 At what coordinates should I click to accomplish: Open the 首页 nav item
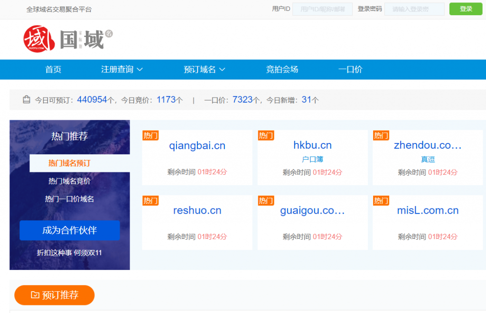point(53,69)
